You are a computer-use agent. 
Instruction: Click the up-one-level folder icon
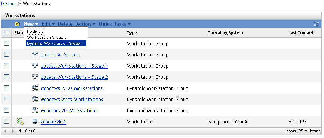[x=17, y=24]
